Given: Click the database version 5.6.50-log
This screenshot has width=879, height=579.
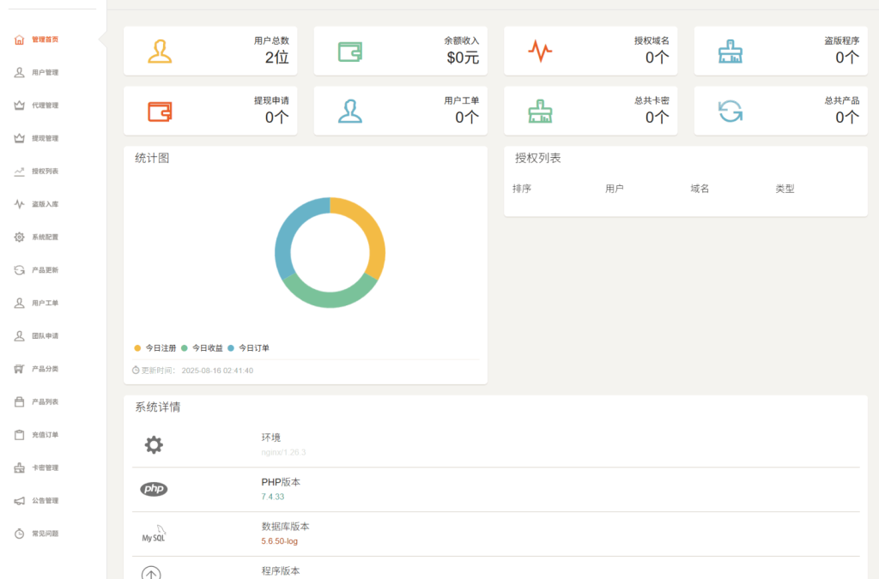Looking at the screenshot, I should 280,541.
